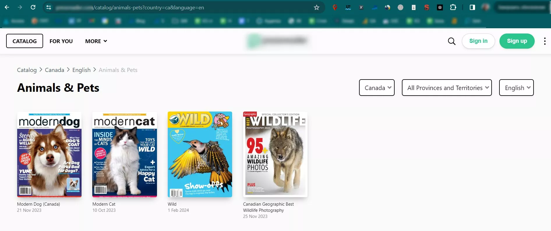Click the Modern Cat title link
Screen dimensions: 551x231
[x=104, y=204]
